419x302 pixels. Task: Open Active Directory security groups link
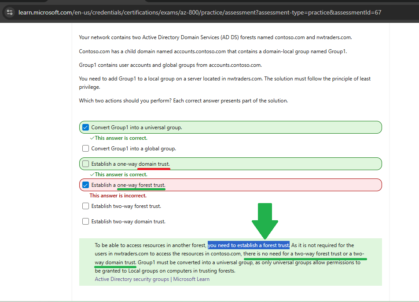tap(152, 279)
